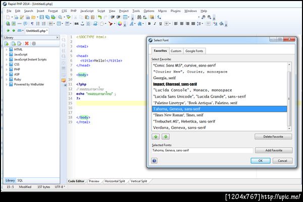This screenshot has height=202, width=303.
Task: Expand the HTML library node
Action: click(x=7, y=49)
